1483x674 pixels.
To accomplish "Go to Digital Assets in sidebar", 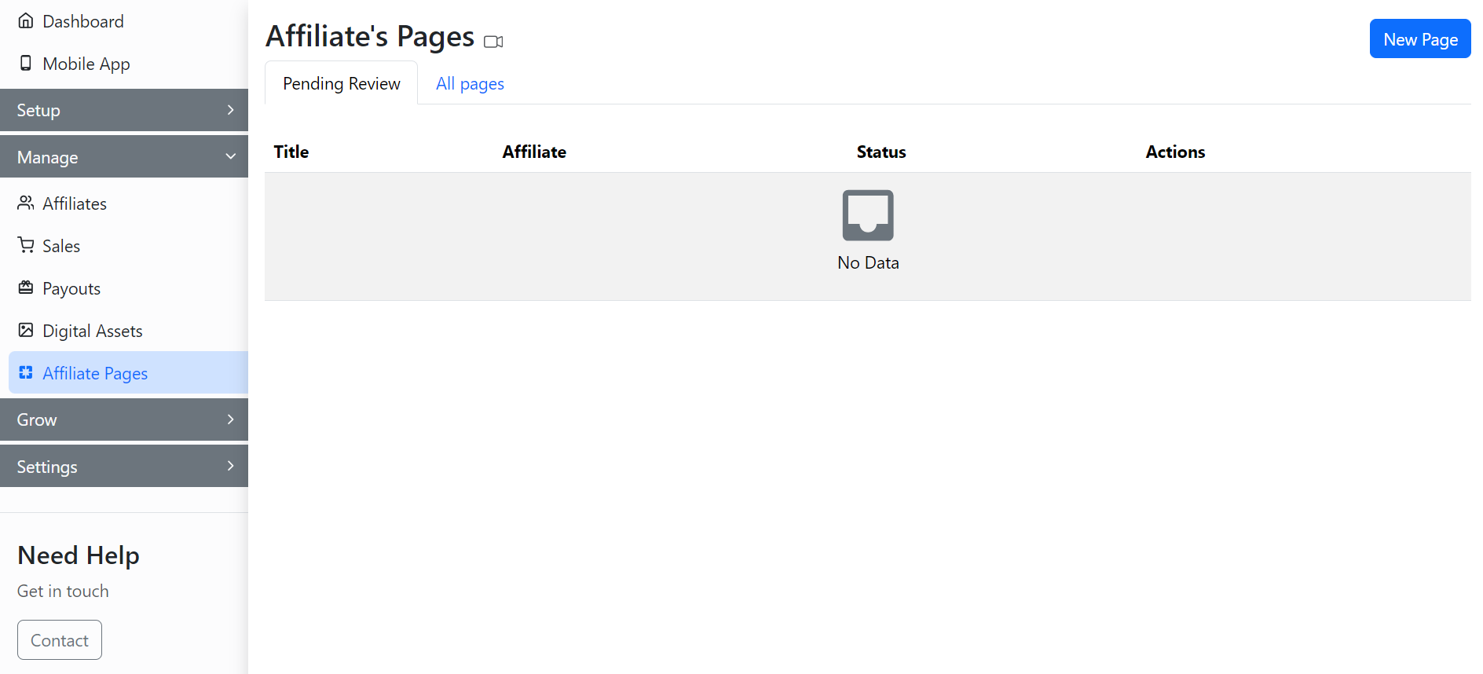I will (x=93, y=332).
